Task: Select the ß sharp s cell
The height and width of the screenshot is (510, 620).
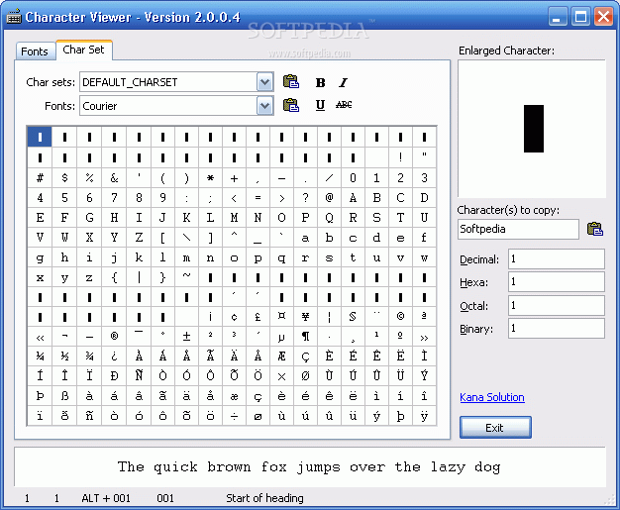Action: 64,396
